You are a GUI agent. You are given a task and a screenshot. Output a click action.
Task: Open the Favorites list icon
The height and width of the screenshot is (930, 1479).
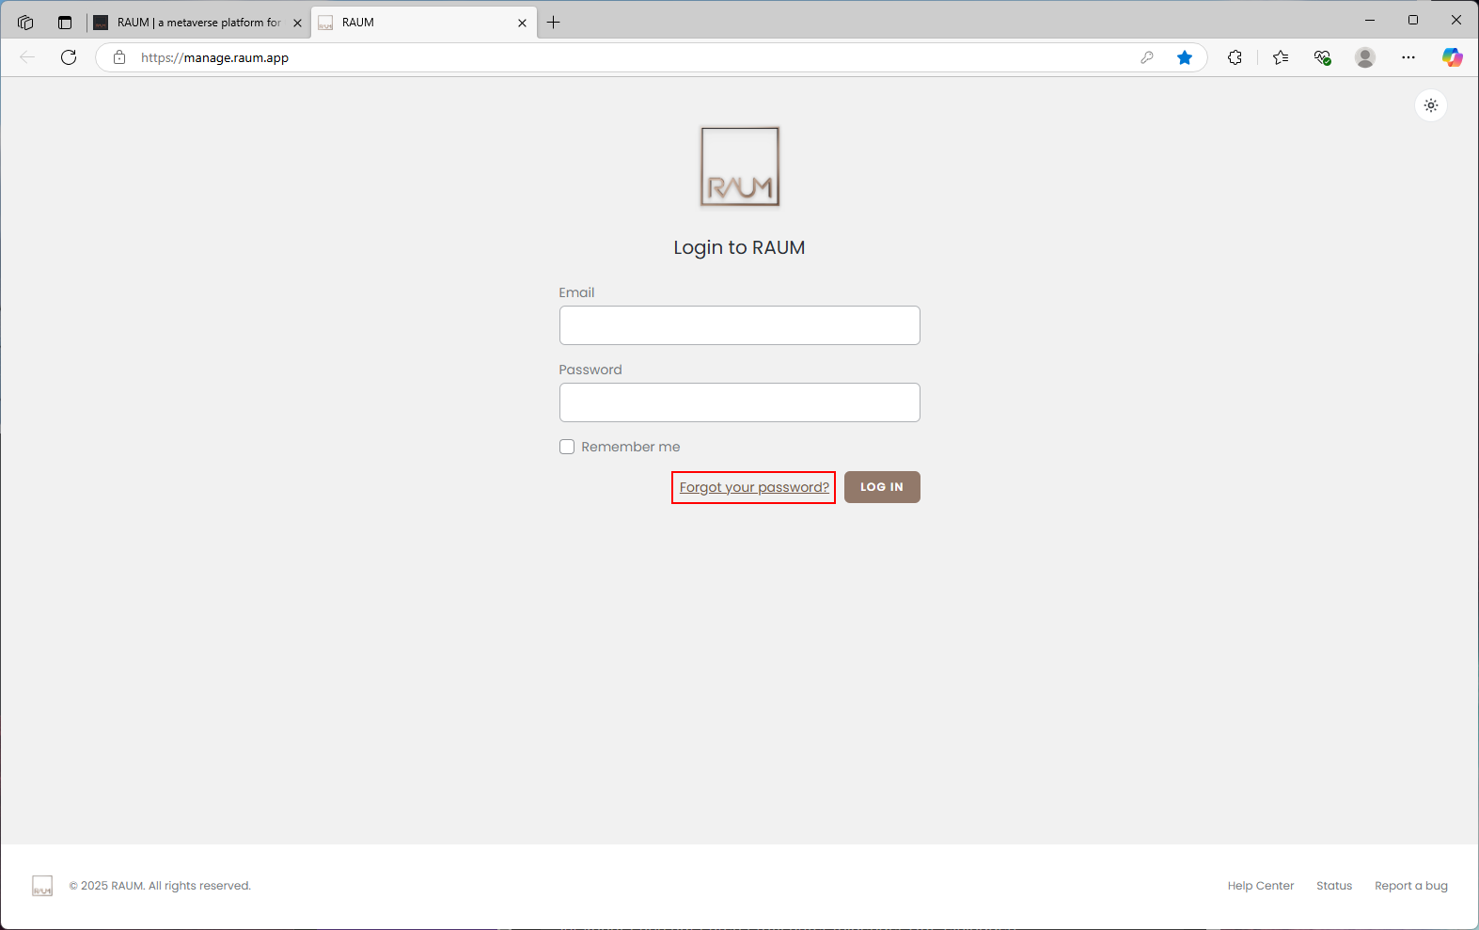(x=1281, y=57)
